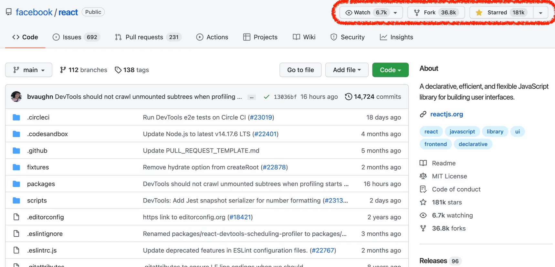Select the javascript topic tag
Viewport: 555px width, 267px height.
tap(462, 132)
